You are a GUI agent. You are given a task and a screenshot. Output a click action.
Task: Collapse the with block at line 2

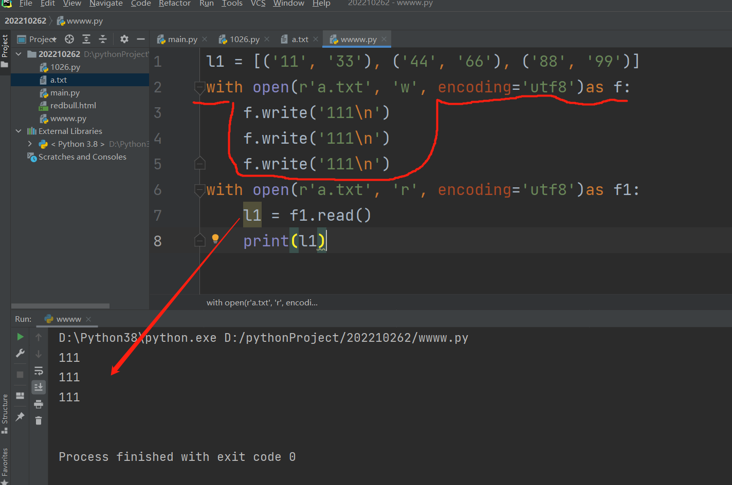[200, 88]
